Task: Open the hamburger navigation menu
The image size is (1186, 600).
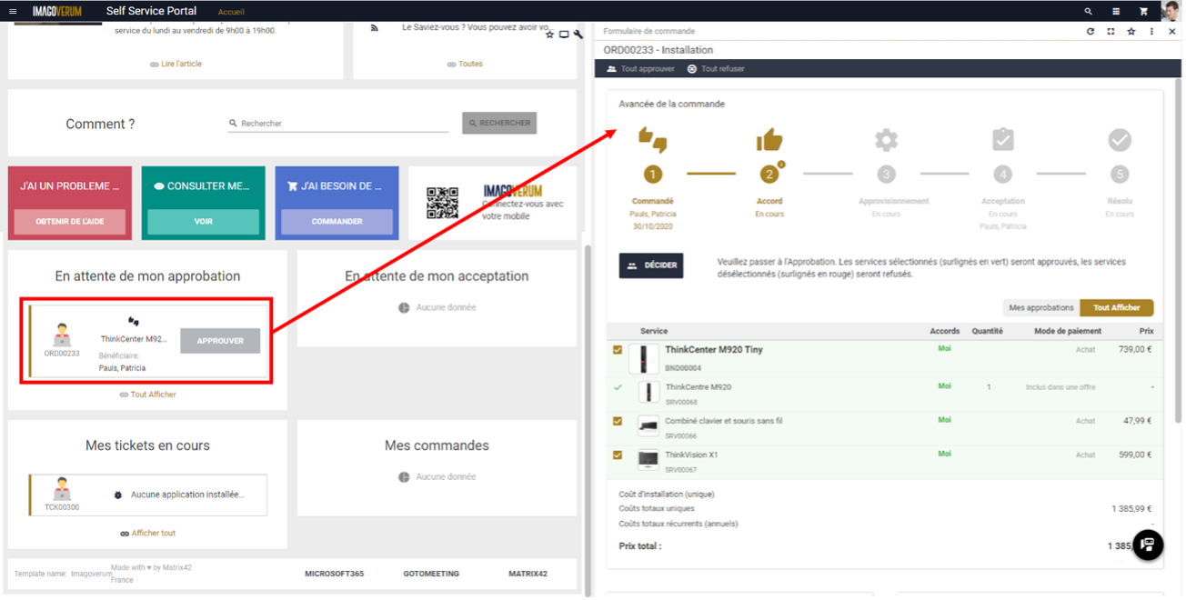Action: [12, 11]
